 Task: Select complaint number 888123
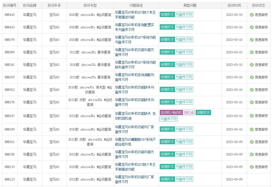click(x=10, y=179)
